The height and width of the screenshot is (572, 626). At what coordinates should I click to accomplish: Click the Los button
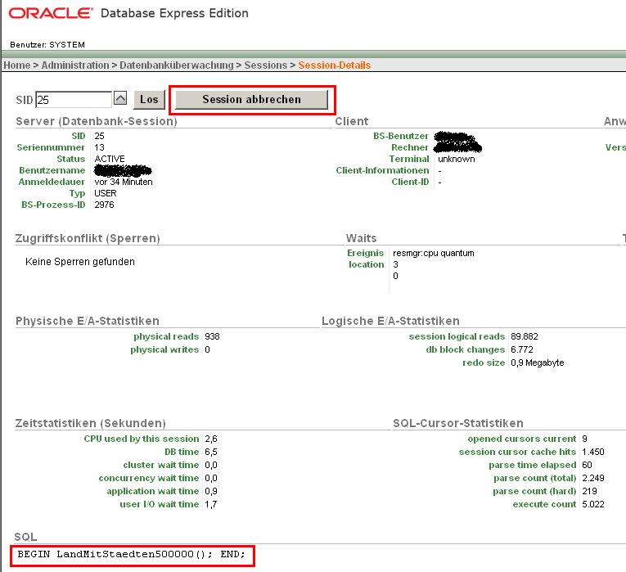149,99
